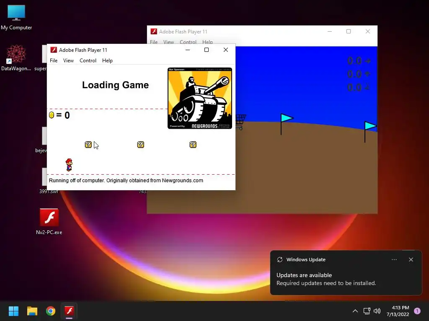Click the 'Originally obtained from Newgrounds.com' text
The height and width of the screenshot is (321, 429).
point(155,181)
